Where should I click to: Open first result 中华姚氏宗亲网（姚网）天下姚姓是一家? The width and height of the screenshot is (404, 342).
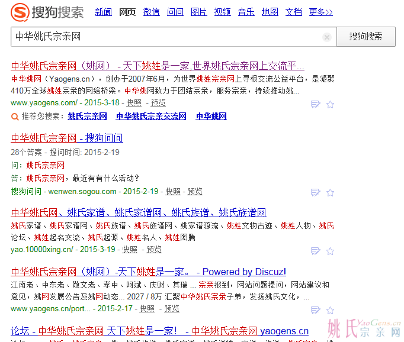(x=158, y=66)
